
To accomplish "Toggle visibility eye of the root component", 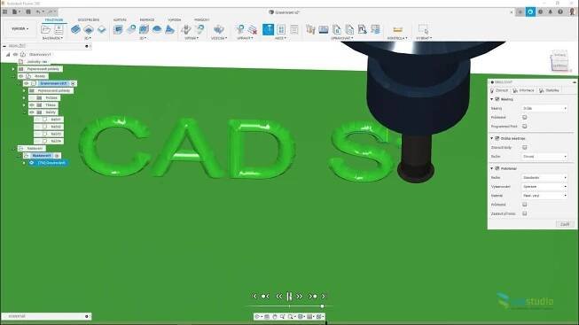I will point(15,54).
